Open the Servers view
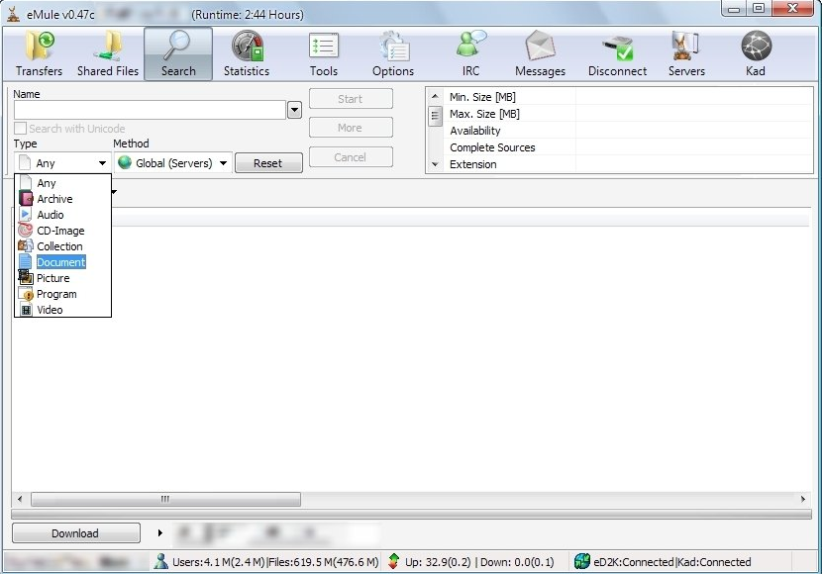823x574 pixels. pos(686,54)
